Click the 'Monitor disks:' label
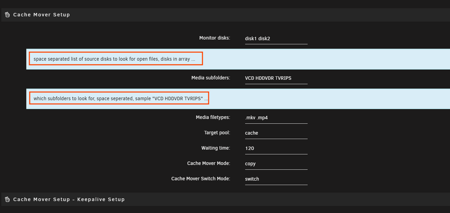 coord(215,38)
